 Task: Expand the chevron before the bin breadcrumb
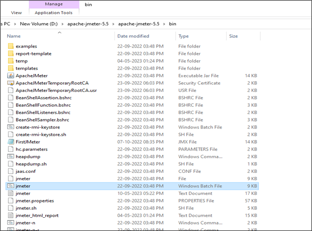(x=164, y=24)
